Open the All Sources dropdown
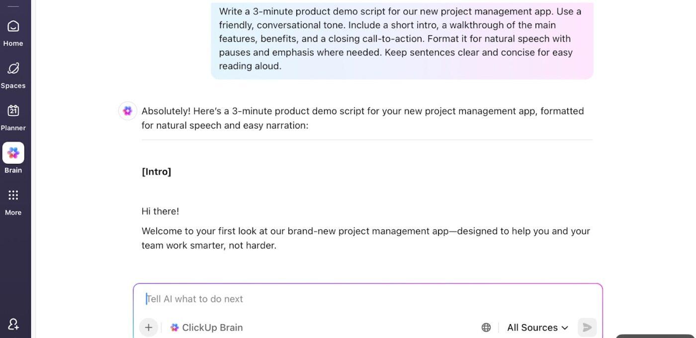Screen dimensions: 696x338 tap(531, 327)
